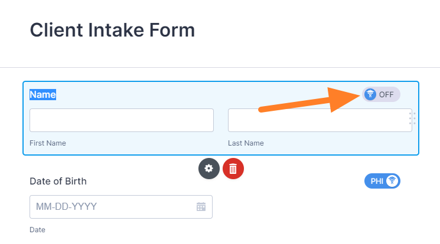440x244 pixels.
Task: Grab the drag handle dots on Name field
Action: [x=412, y=118]
